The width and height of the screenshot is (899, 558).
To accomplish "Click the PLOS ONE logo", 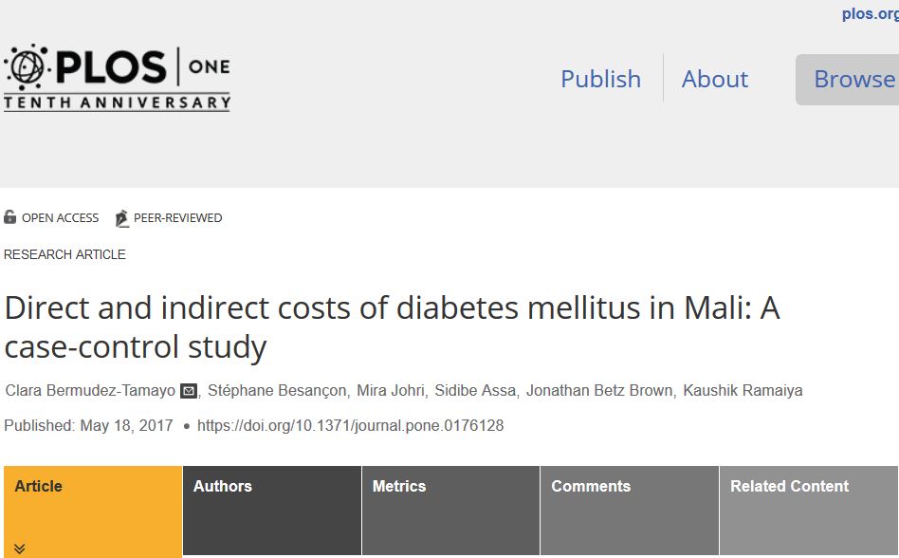I will pos(117,78).
